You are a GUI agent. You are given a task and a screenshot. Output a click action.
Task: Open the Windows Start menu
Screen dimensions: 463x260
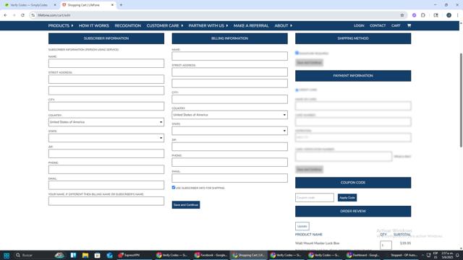click(x=7, y=255)
